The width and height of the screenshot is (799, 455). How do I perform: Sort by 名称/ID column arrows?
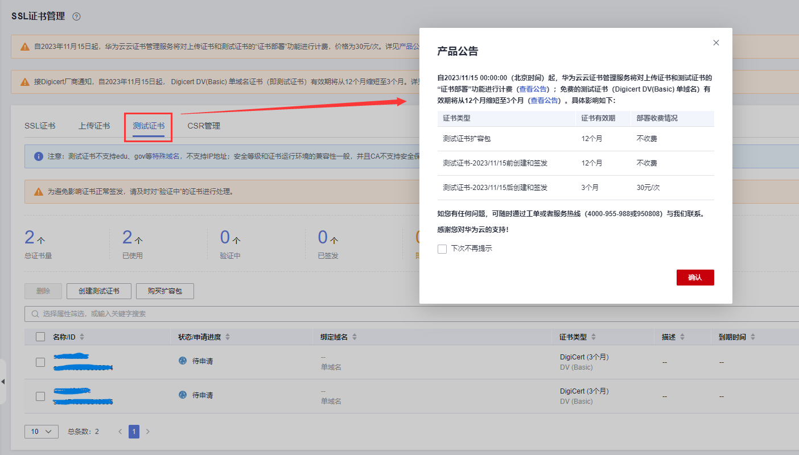point(82,337)
